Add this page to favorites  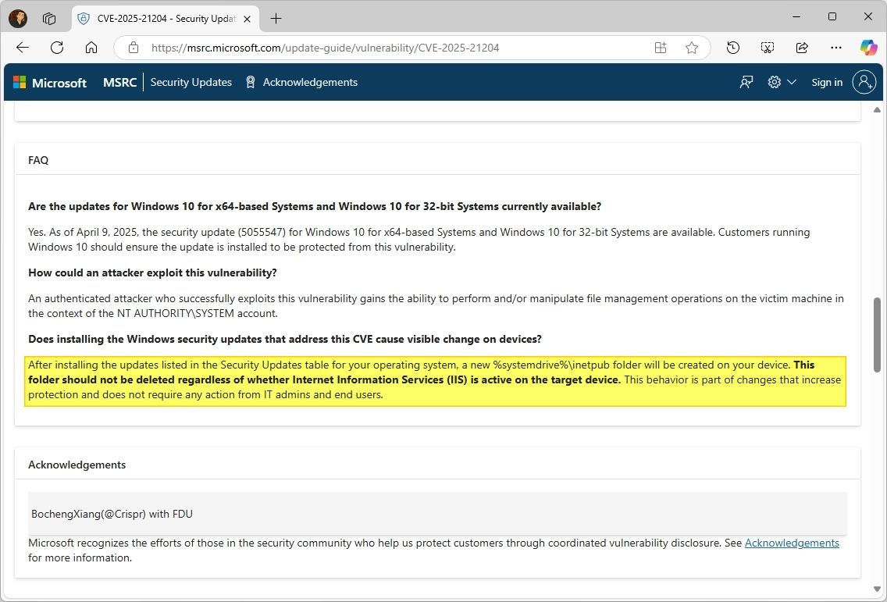pos(692,48)
